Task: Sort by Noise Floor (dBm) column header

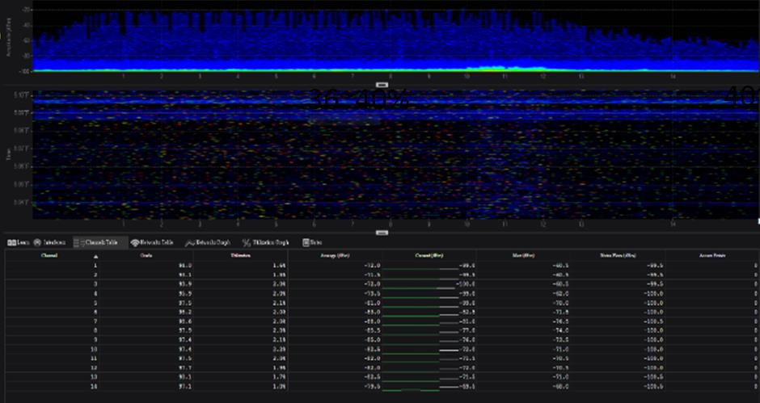Action: 618,255
